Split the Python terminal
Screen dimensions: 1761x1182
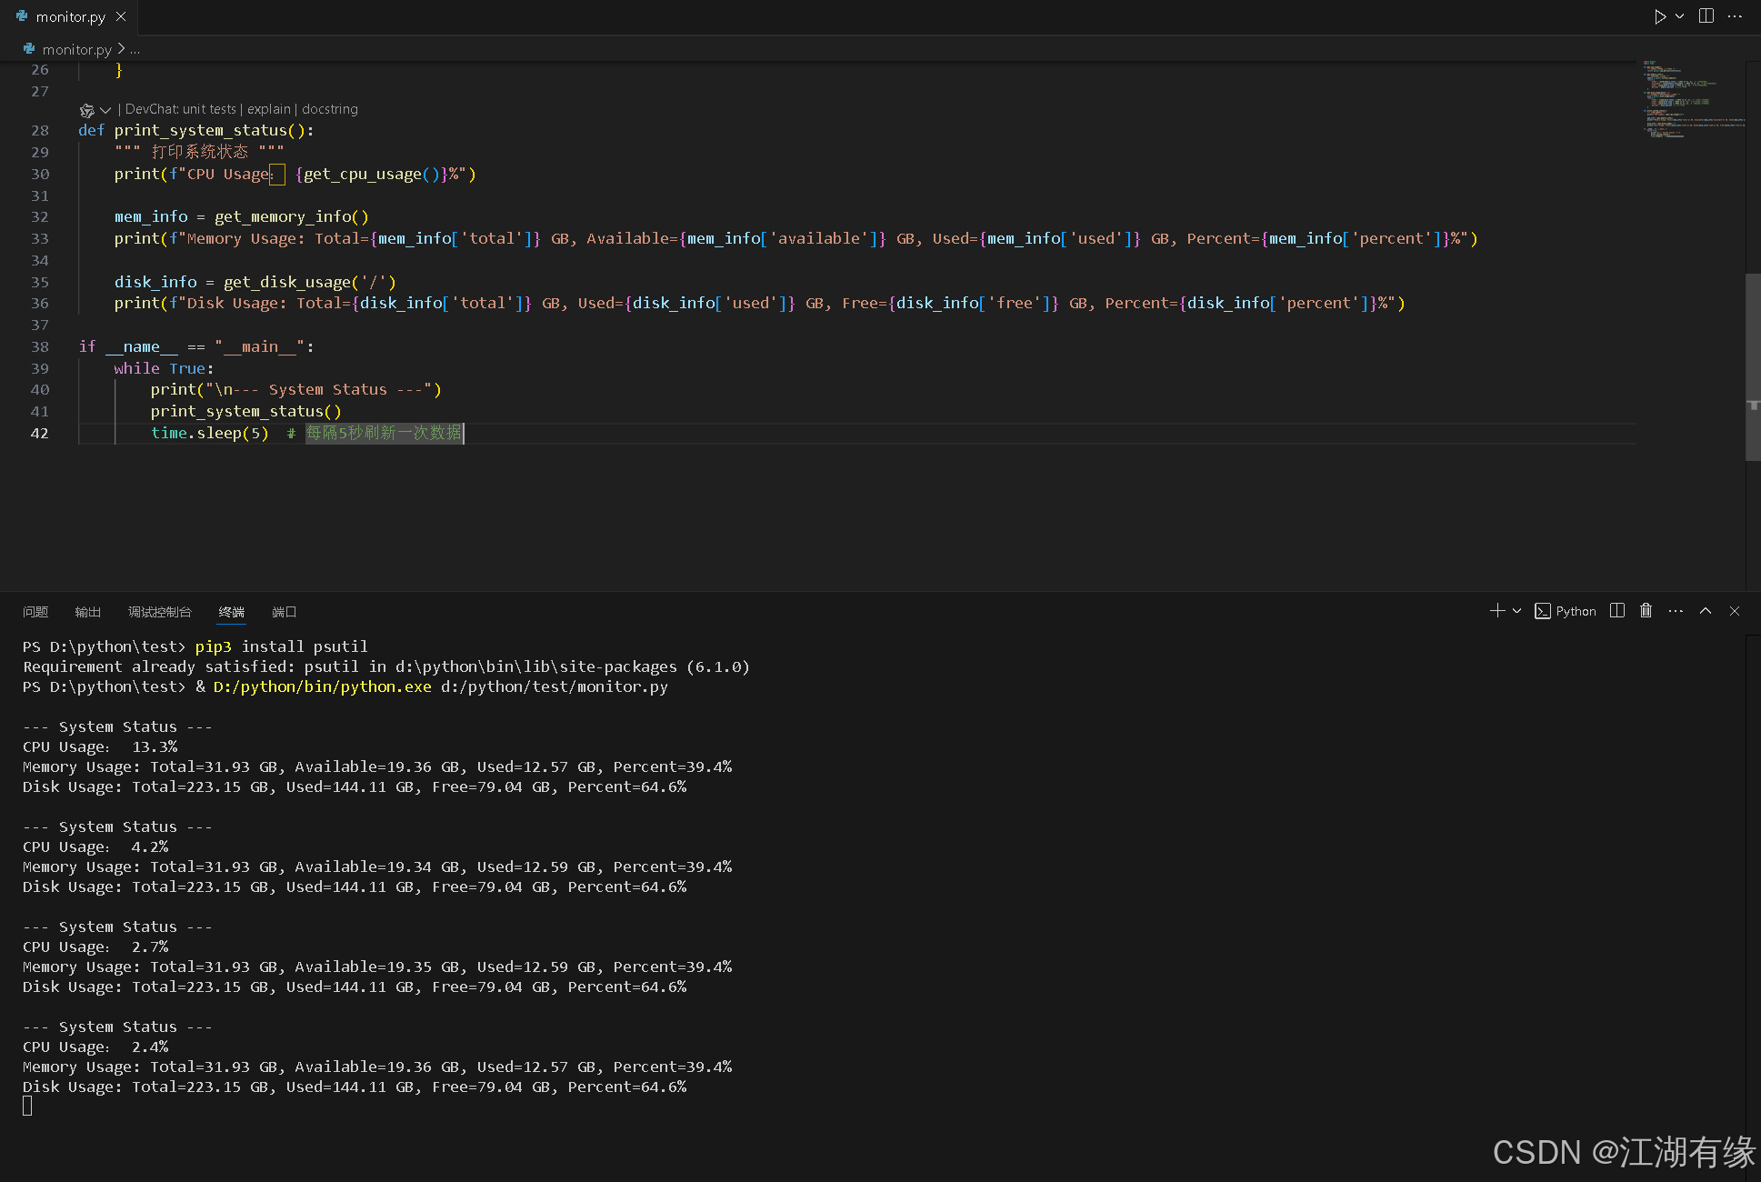click(1616, 610)
